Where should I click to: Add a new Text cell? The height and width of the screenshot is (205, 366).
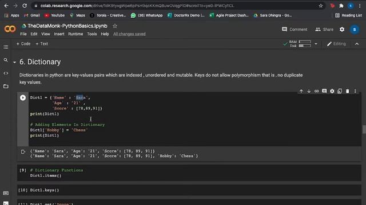[x=42, y=44]
